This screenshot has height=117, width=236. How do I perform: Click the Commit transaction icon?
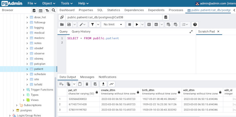pos(168,24)
